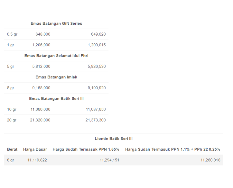Click the Emas Batangan Imlek heading

[x=56, y=77]
